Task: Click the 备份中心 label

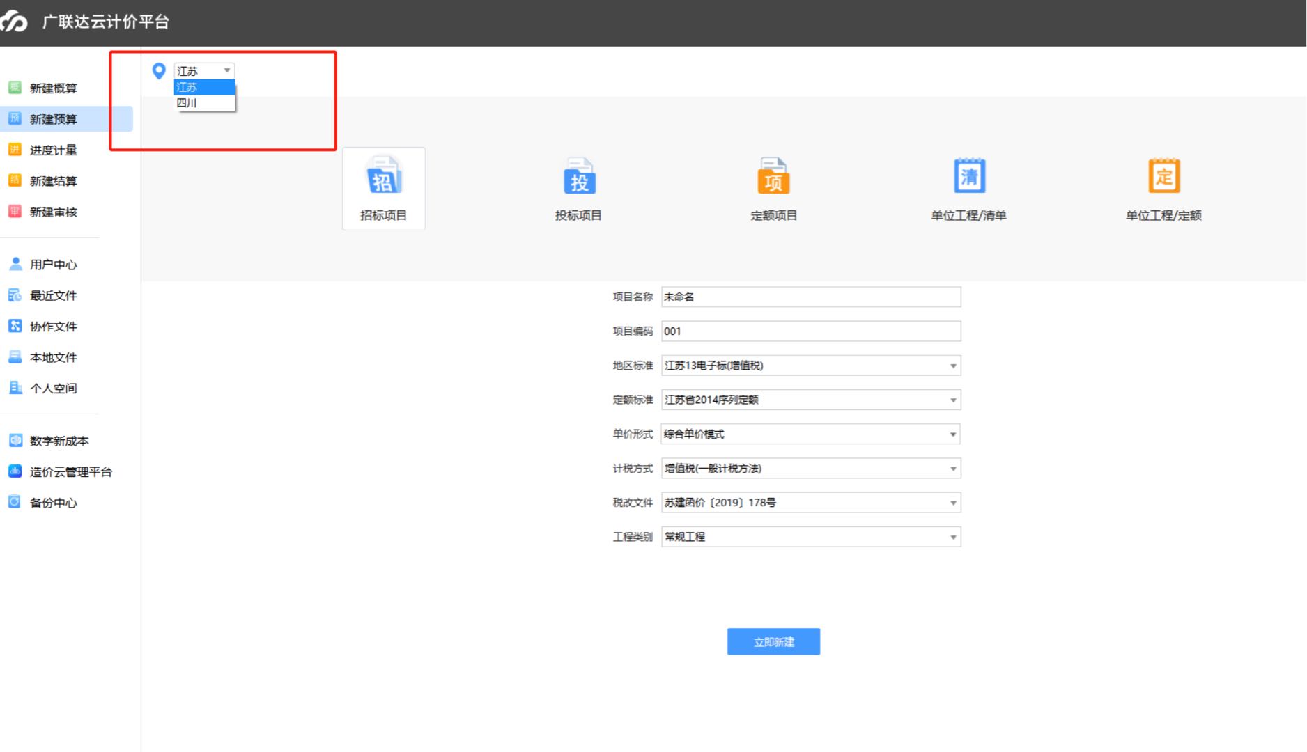Action: 54,503
